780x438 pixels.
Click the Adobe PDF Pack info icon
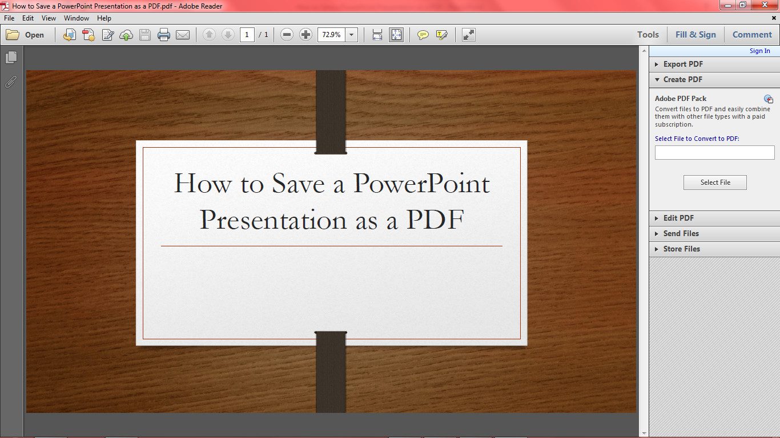[769, 99]
